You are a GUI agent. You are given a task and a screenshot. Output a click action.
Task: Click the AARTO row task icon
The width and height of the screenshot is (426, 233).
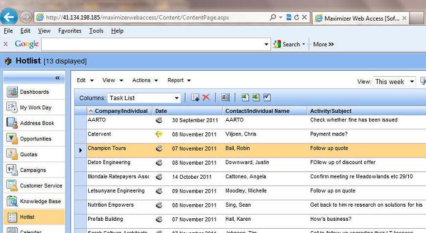(159, 120)
